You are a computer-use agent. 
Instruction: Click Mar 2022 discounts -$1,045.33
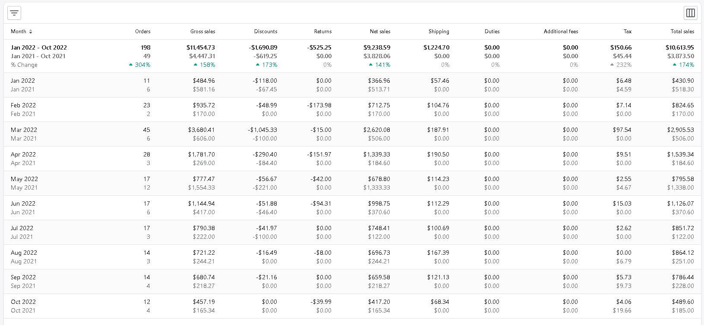click(x=262, y=130)
